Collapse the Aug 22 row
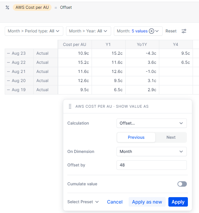The height and width of the screenshot is (213, 199). point(8,62)
